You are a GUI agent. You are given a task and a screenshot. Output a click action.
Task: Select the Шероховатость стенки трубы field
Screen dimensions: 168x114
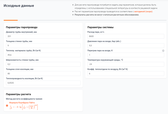(x=43, y=64)
